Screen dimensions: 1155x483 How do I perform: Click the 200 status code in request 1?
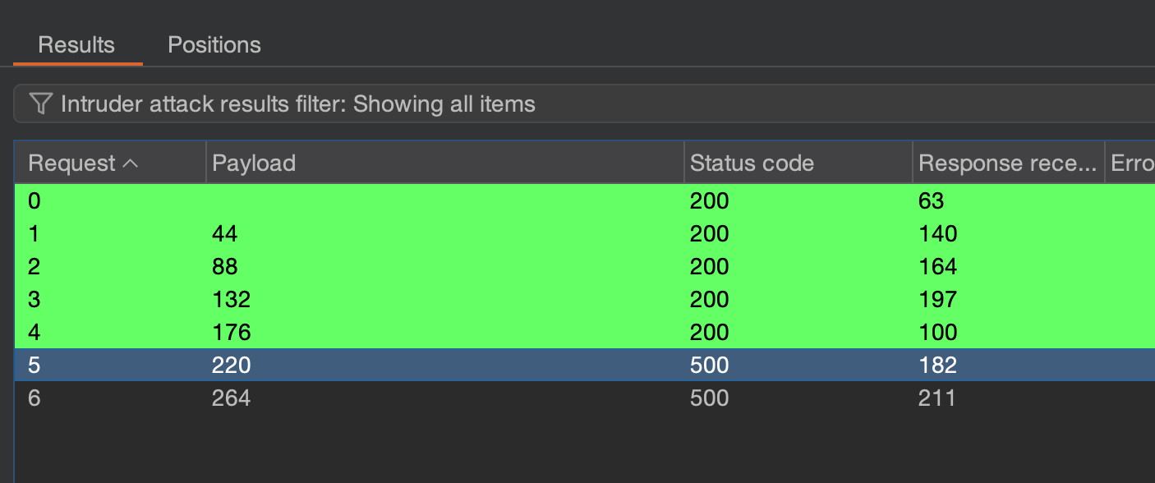[709, 234]
